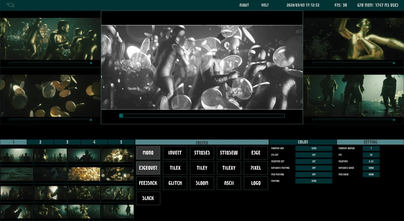Toggle MIDI Mapping OFF switch
Screen dimensions: 404x221
pyautogui.click(x=314, y=175)
